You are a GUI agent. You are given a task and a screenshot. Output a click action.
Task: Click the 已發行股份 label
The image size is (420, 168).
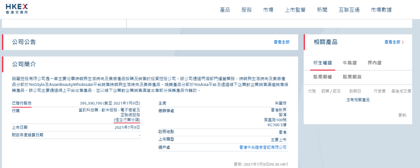(22, 103)
